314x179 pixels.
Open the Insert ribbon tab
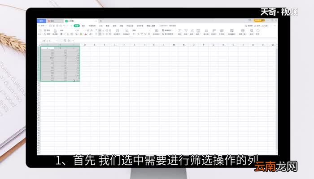[x=83, y=26]
